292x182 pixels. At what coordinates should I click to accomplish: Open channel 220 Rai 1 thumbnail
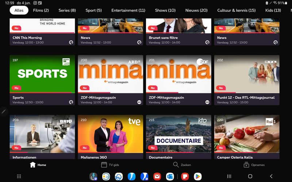247,134
